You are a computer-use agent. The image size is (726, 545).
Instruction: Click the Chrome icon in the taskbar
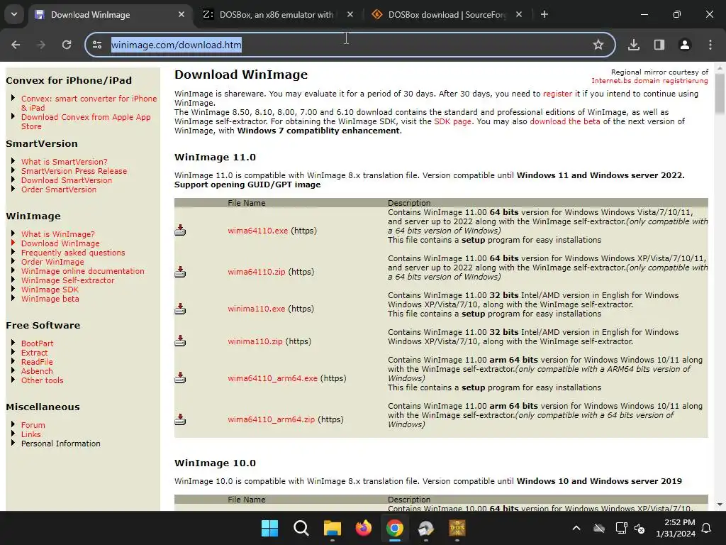tap(394, 528)
